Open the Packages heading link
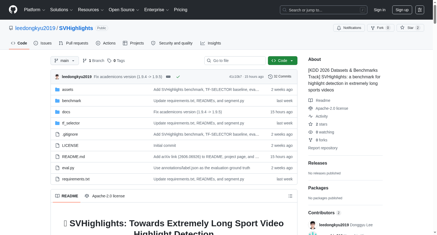Screen dimensions: 437x235 [318, 188]
